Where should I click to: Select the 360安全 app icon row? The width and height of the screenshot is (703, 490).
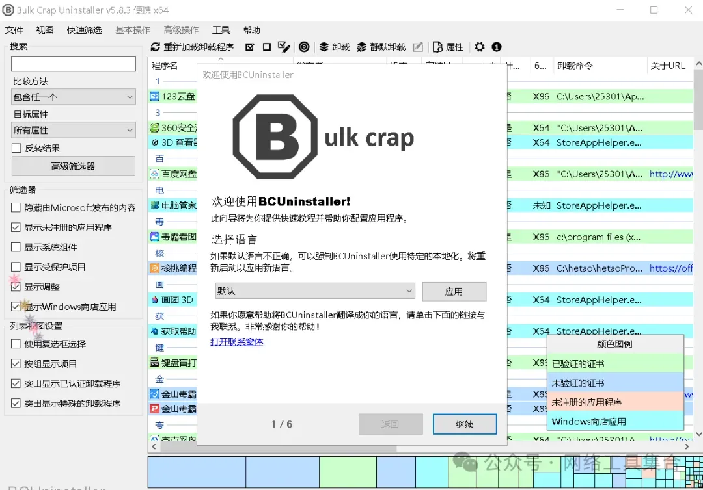coord(155,128)
